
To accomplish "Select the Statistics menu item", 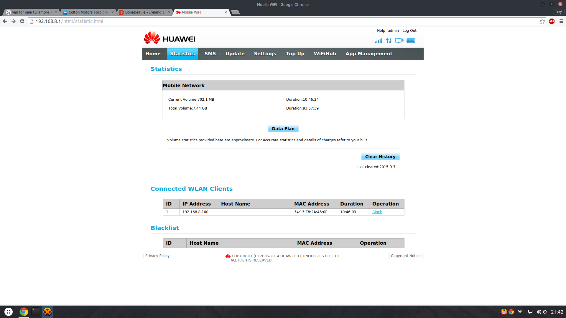I will pyautogui.click(x=182, y=54).
